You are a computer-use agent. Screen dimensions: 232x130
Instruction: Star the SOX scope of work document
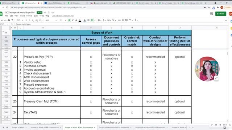45,13
